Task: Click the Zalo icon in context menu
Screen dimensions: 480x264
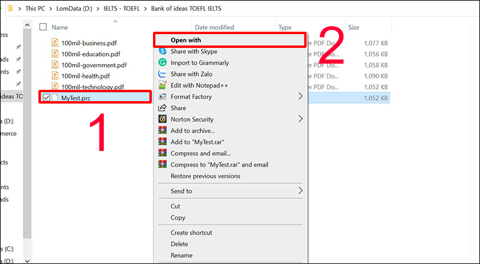Action: click(x=162, y=74)
